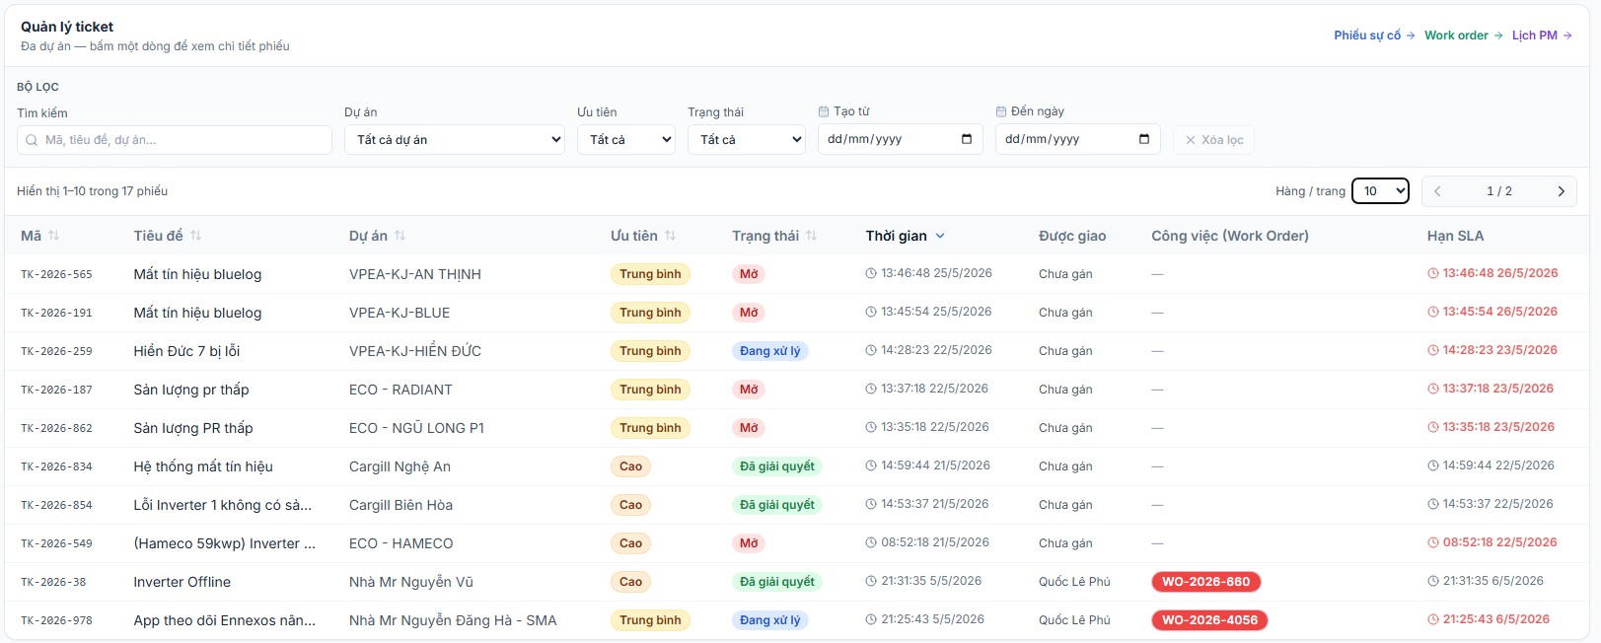The width and height of the screenshot is (1601, 643).
Task: Click title Lỗi Inverter 1 không có sà...
Action: 223,505
